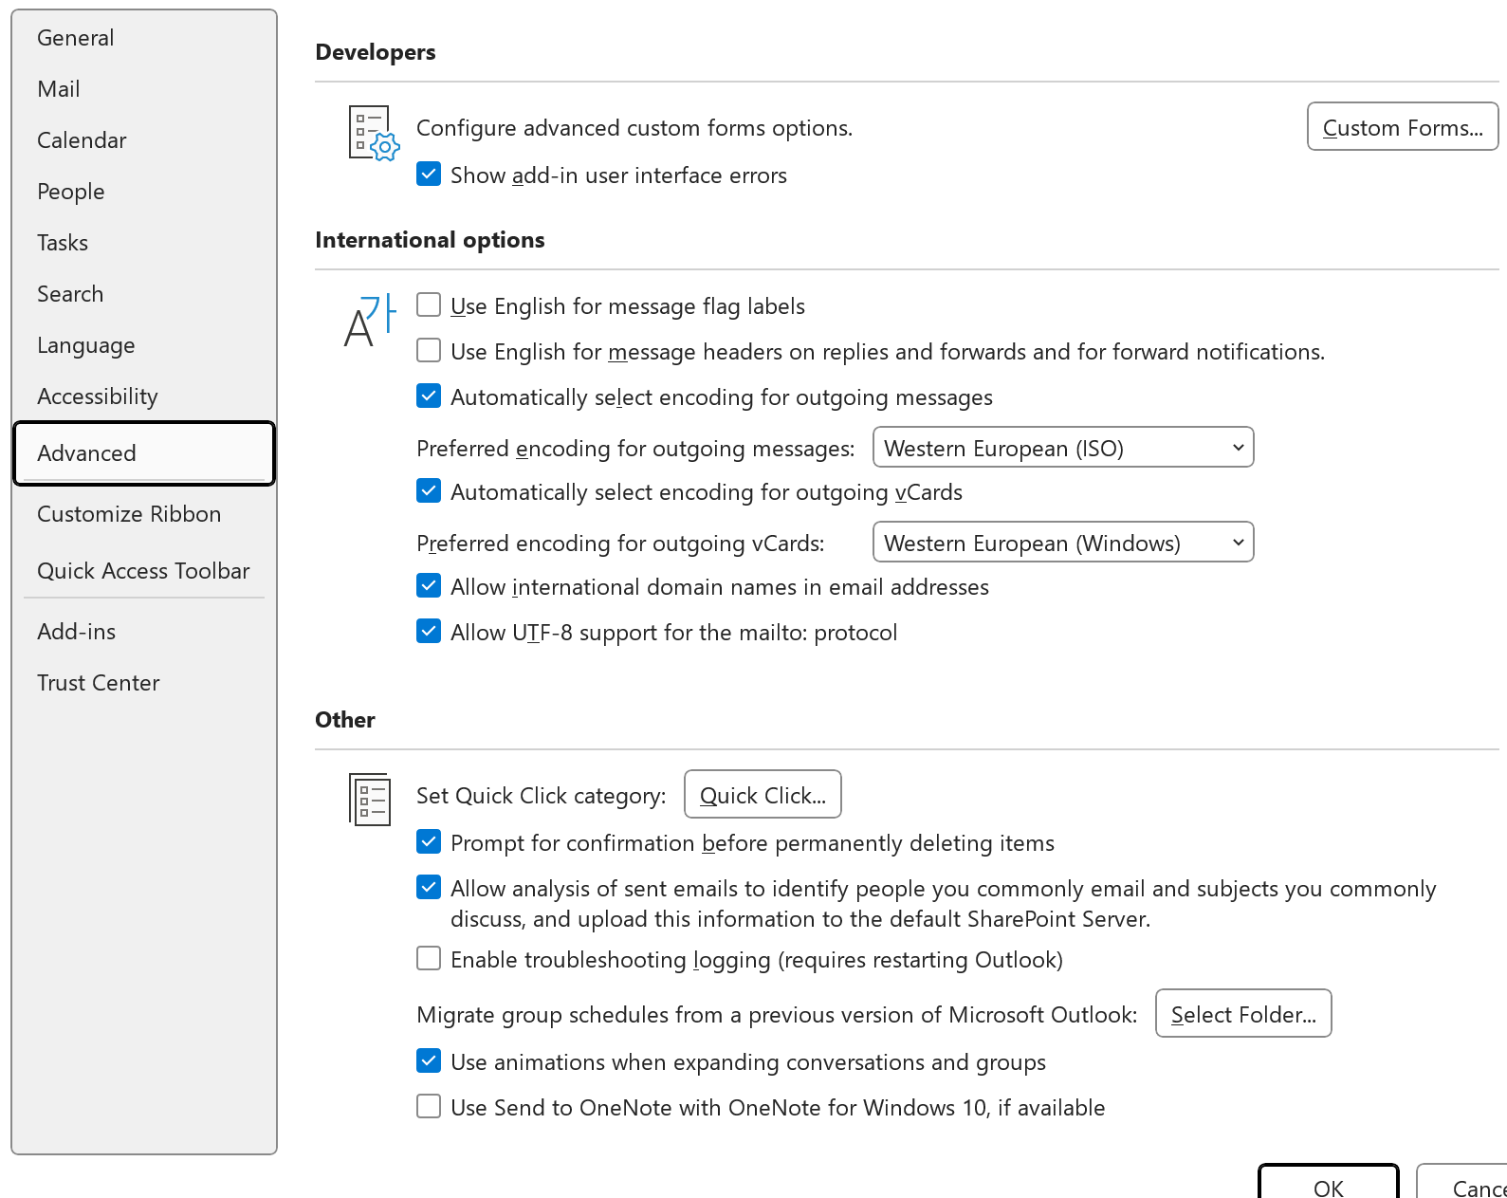Expand the outgoing vCards encoding dropdown
Screen dimensions: 1507x1198
pos(1063,543)
